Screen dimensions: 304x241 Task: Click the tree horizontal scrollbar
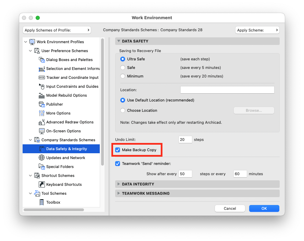(x=54, y=210)
